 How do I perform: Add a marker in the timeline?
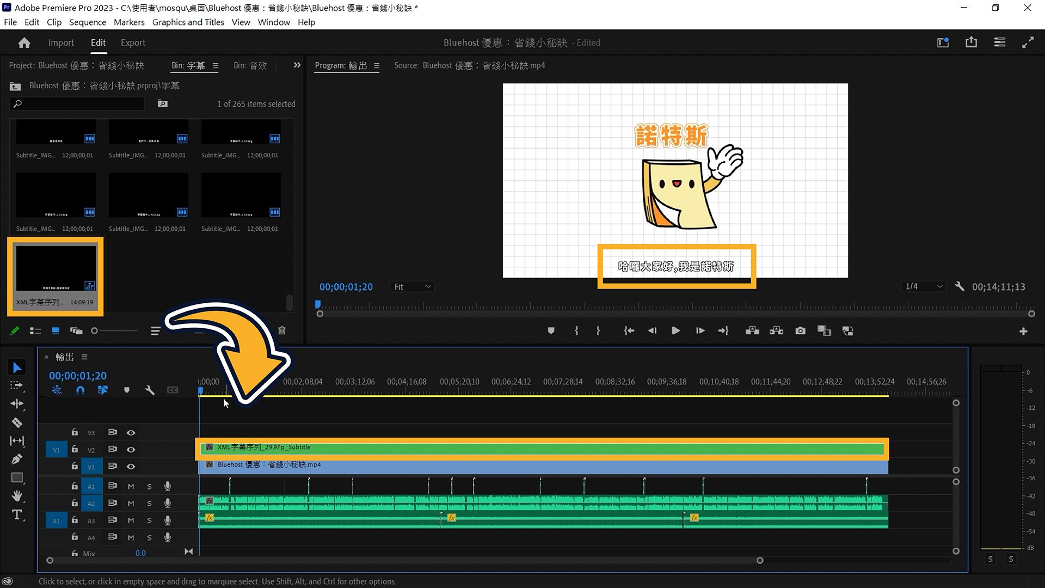coord(127,390)
